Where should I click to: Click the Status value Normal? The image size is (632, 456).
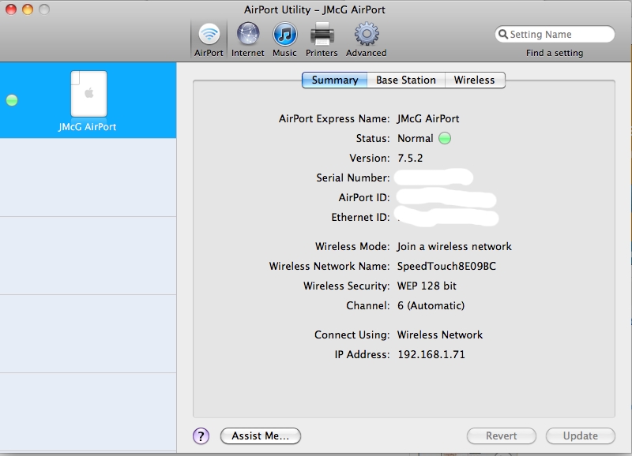point(416,138)
